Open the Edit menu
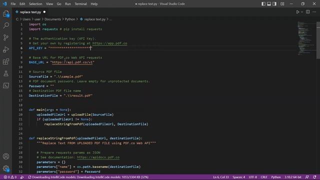320x180 pixels. [22, 4]
